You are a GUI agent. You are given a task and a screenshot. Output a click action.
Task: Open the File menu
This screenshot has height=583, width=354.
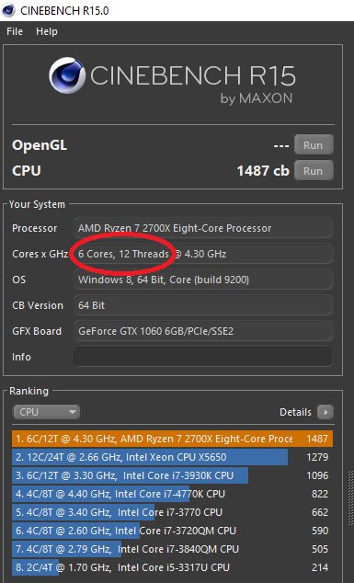tap(15, 31)
